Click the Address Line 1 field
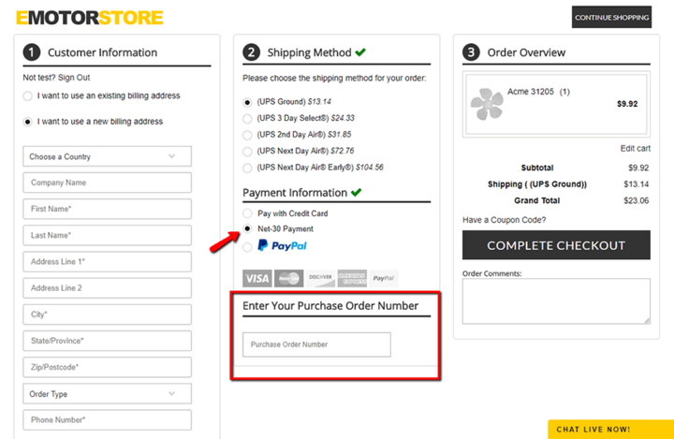Viewport: 674px width, 439px height. (x=107, y=262)
